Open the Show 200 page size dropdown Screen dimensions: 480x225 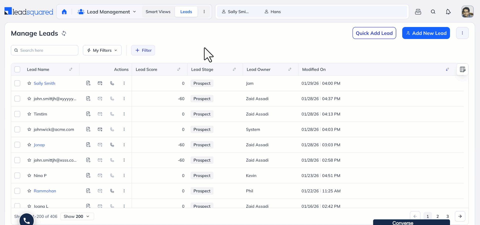[77, 216]
